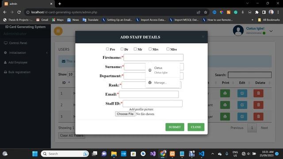Open the Maps bookmark
This screenshot has width=283, height=159.
click(58, 20)
